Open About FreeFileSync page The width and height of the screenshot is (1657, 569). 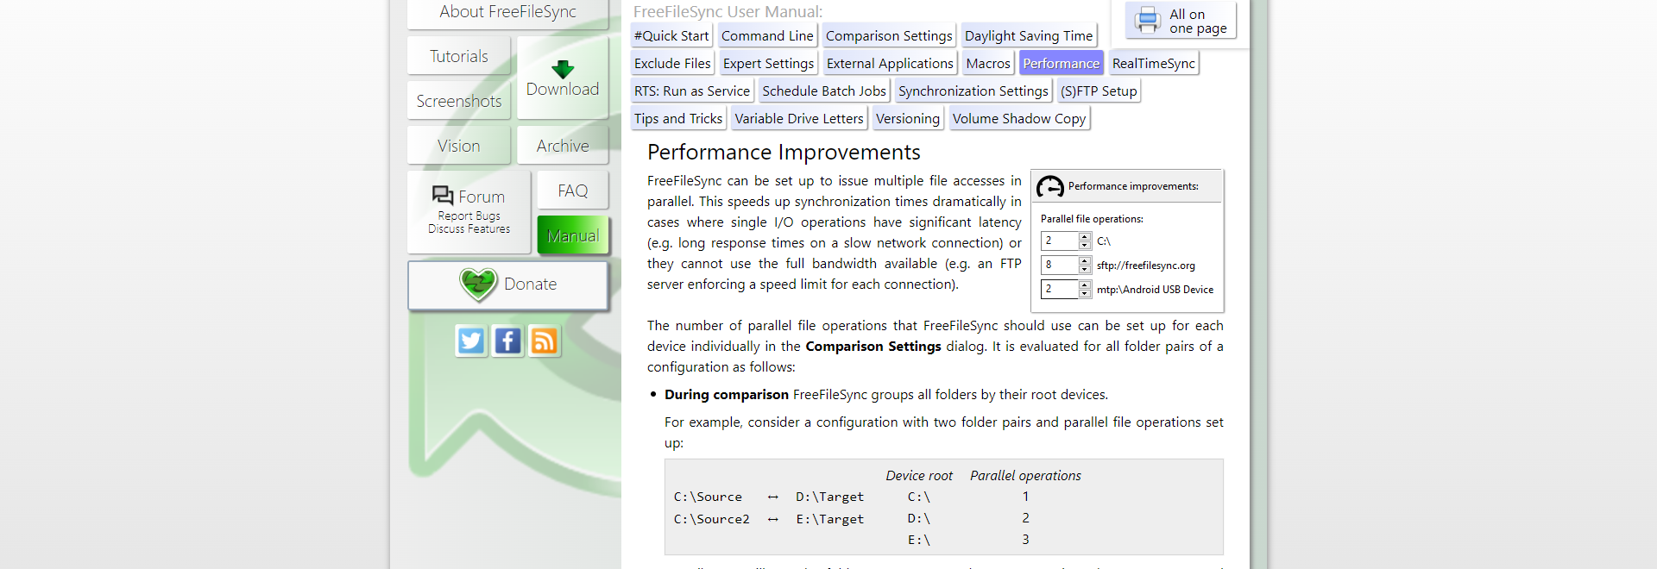click(x=507, y=13)
